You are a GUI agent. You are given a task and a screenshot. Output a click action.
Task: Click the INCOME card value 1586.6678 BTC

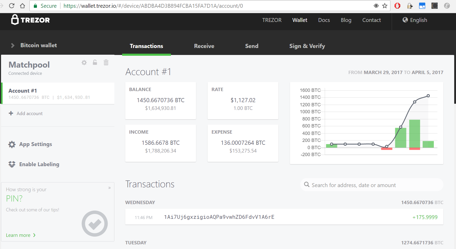pyautogui.click(x=161, y=143)
